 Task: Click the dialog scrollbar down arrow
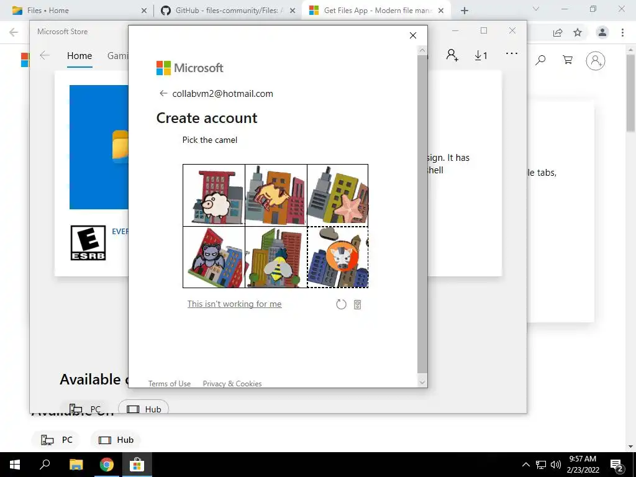click(422, 382)
